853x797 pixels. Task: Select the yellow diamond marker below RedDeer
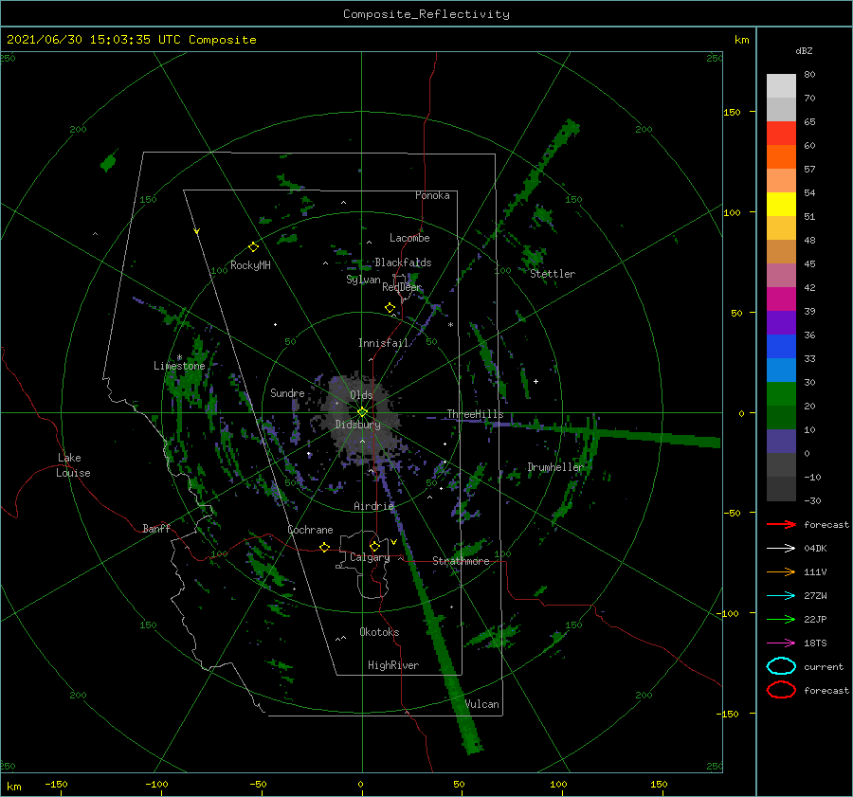pos(390,308)
